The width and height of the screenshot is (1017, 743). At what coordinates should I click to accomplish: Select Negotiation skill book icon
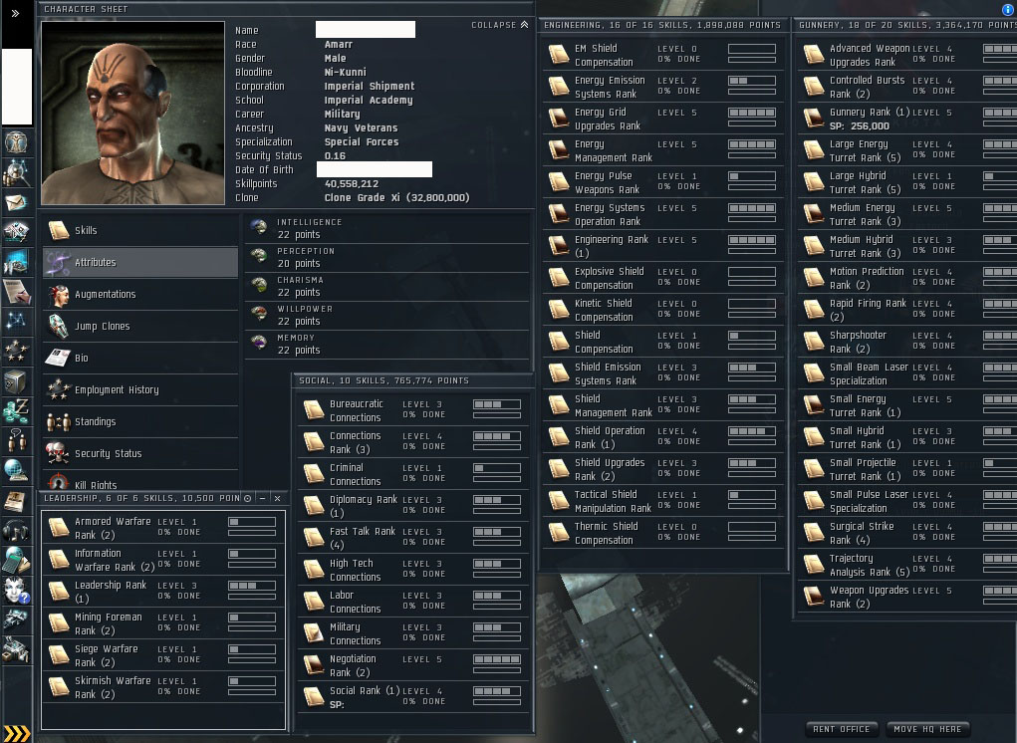(x=314, y=664)
